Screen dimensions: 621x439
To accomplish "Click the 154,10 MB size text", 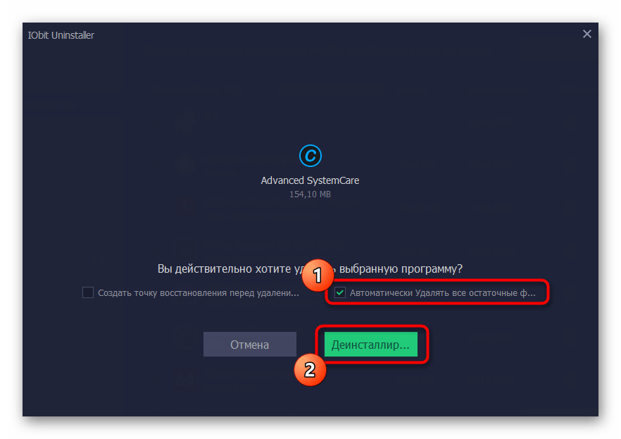I will pyautogui.click(x=310, y=194).
